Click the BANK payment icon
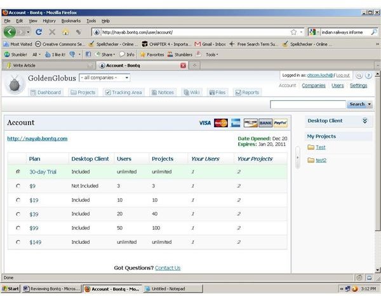Screen dimensions: 381x296 (265, 123)
